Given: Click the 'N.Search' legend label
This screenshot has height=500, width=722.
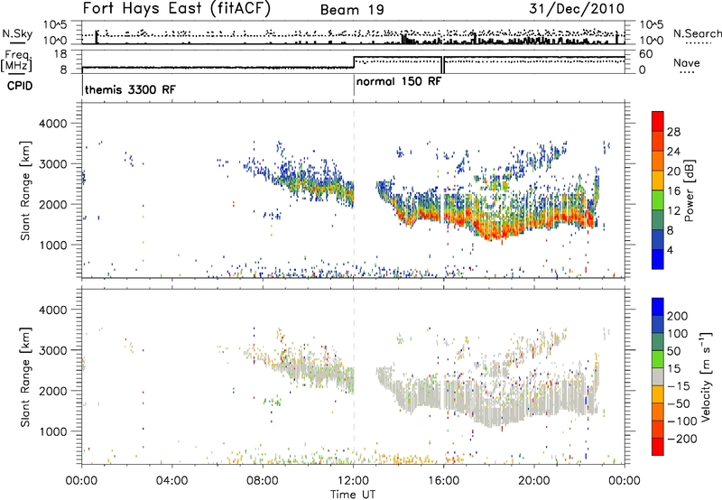Looking at the screenshot, I should [697, 33].
